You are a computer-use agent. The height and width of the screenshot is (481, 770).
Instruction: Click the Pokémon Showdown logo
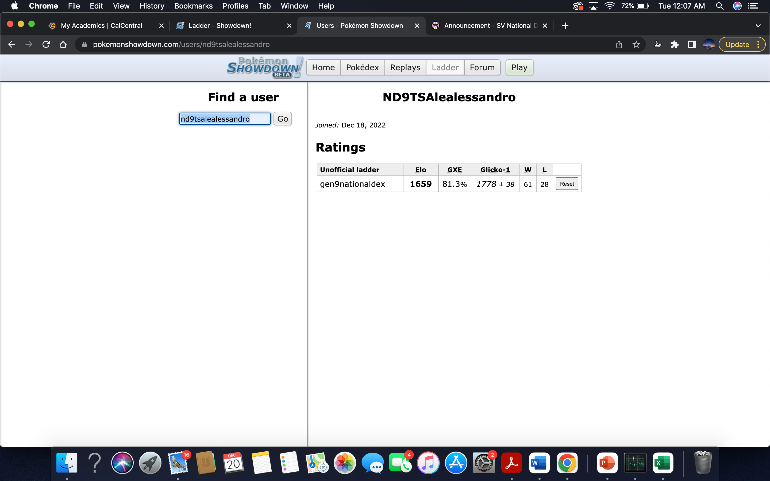tap(264, 67)
